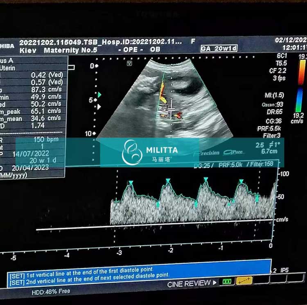Click the 1.74 ratio value
Image resolution: width=307 pixels, height=305 pixels.
point(38,125)
